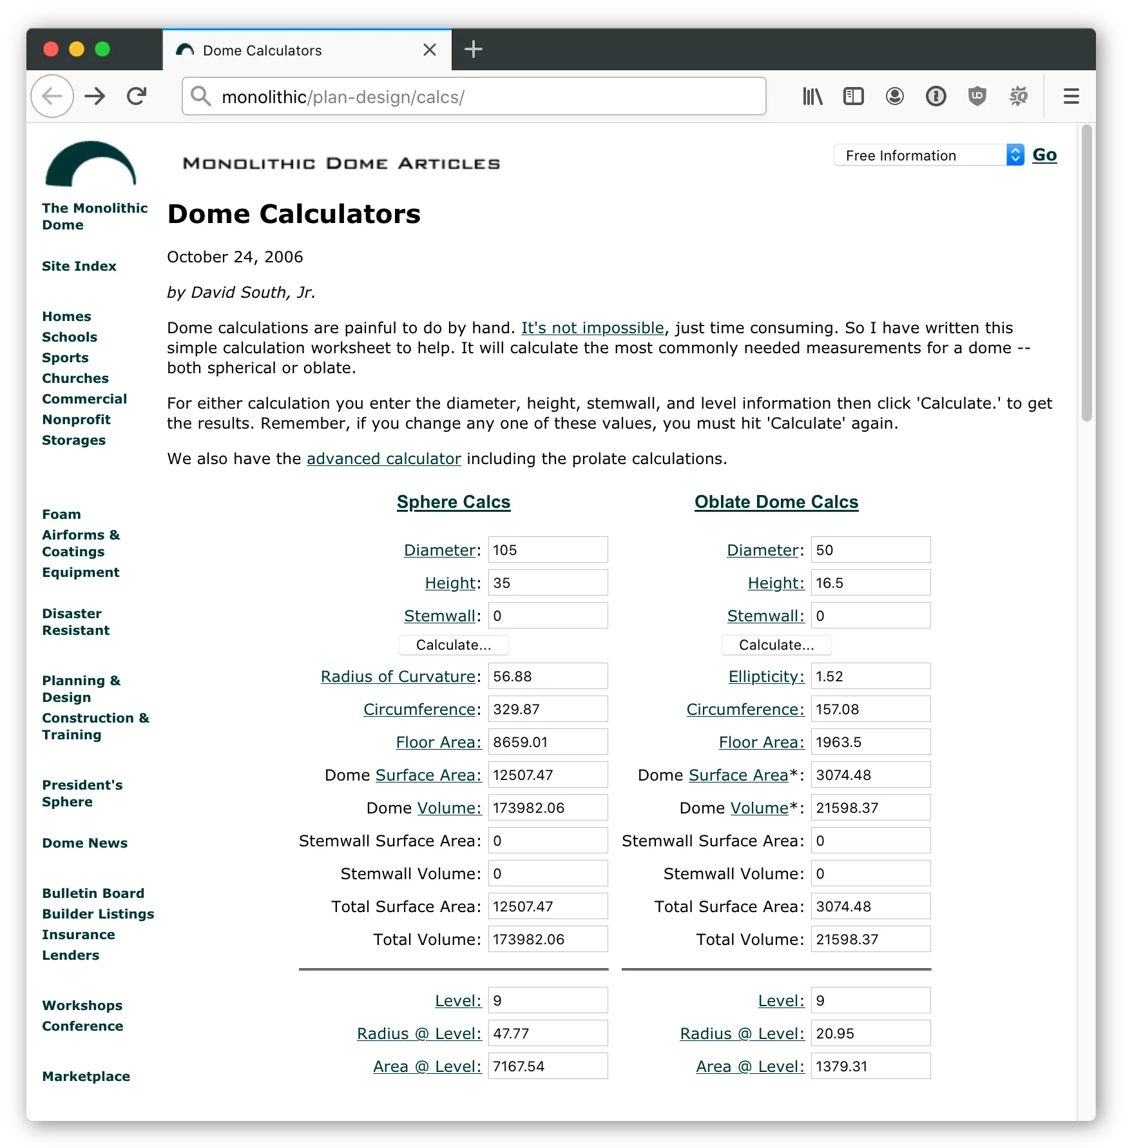The image size is (1123, 1148).
Task: Open Disaster Resistant sidebar link
Action: point(76,622)
